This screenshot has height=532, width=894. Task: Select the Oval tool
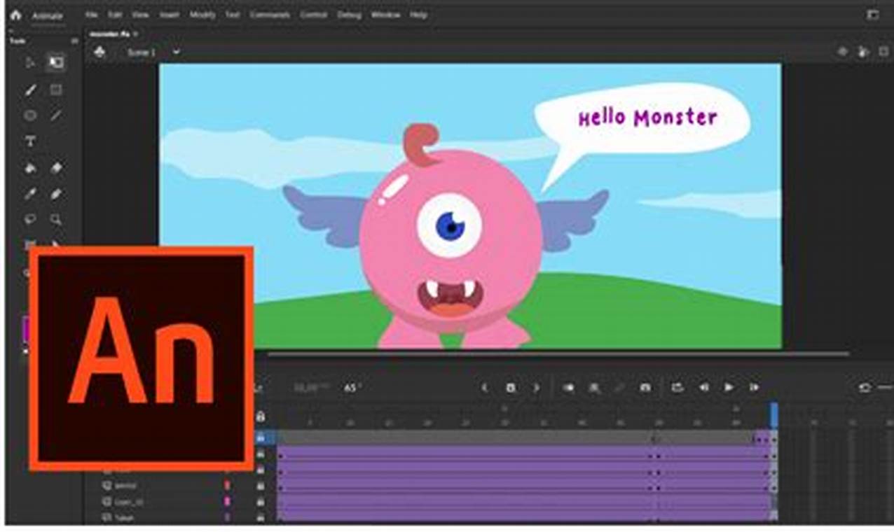(x=30, y=115)
